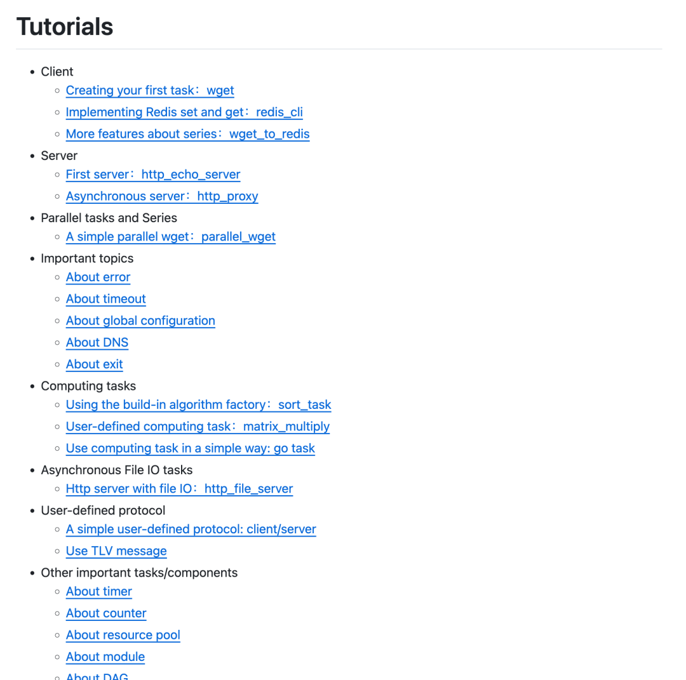Open the About timeout link
The height and width of the screenshot is (680, 686).
point(106,299)
